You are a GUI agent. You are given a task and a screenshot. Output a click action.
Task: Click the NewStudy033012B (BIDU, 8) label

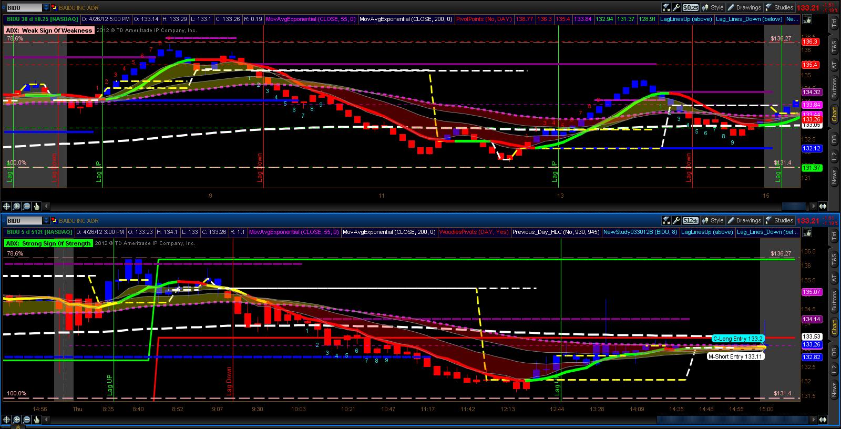coord(641,232)
